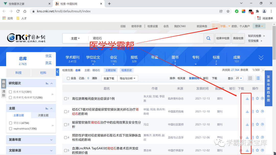Screen dimensions: 276x155
Task: Select checkbox for result 4
Action: [x=65, y=138]
